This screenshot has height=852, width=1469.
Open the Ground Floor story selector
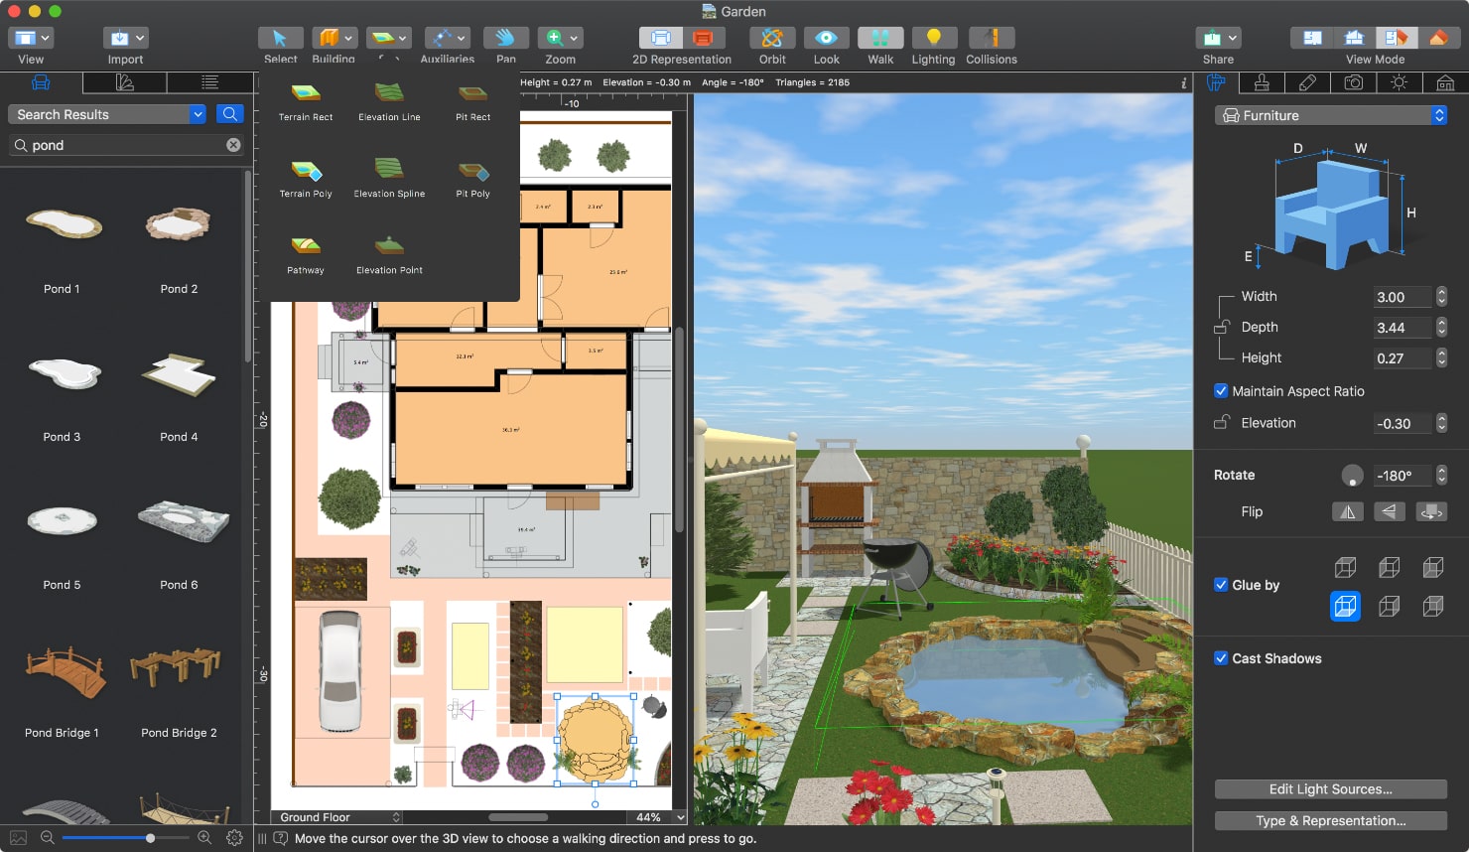point(337,817)
